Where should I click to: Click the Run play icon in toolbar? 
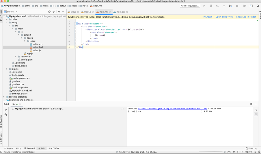pos(204,6)
